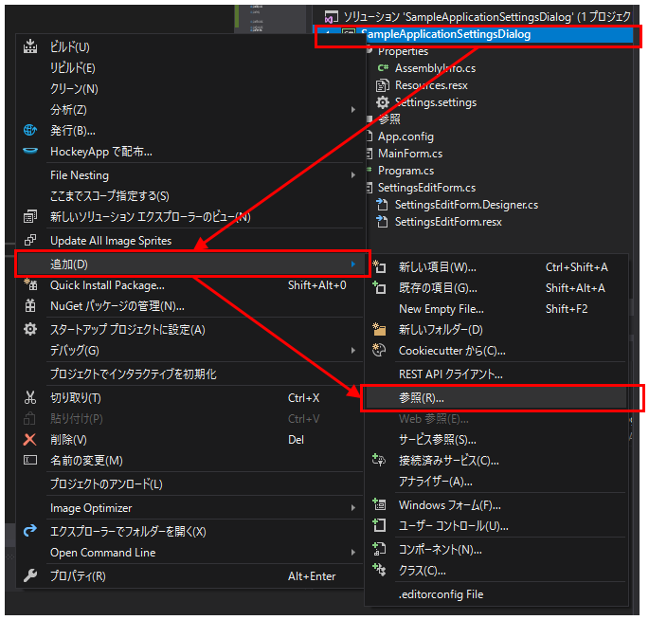Click the Ctrl+Shift+A shortcut text
The image size is (649, 620).
[x=576, y=266]
